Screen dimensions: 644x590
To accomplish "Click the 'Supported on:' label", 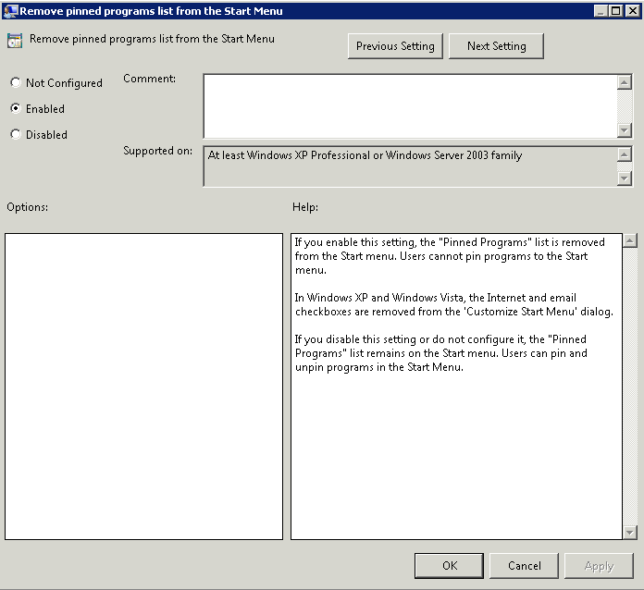I will point(157,151).
